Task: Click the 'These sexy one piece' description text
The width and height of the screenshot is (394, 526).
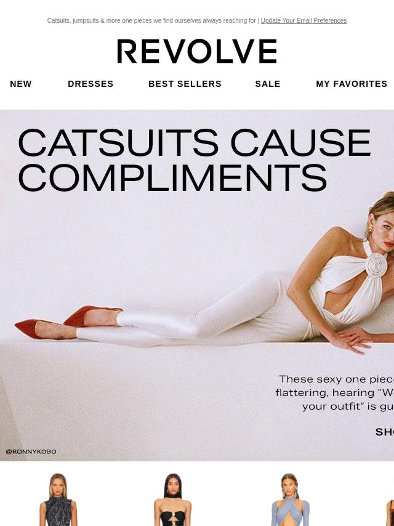Action: (335, 392)
